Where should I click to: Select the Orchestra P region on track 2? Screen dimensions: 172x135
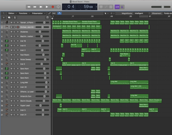pyautogui.click(x=57, y=27)
